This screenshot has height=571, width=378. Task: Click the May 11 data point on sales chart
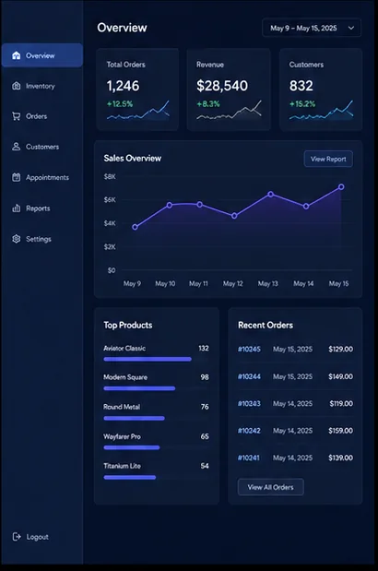[199, 204]
